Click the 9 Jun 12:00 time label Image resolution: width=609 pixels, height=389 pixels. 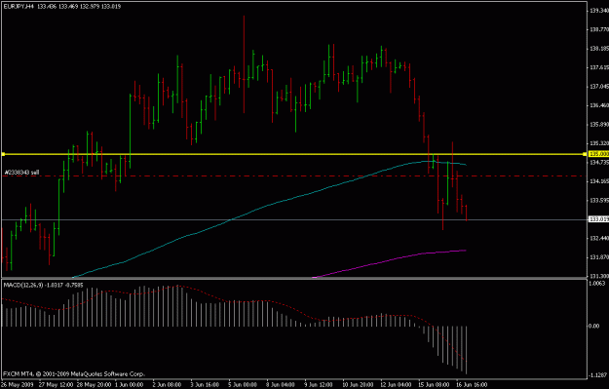pyautogui.click(x=319, y=385)
